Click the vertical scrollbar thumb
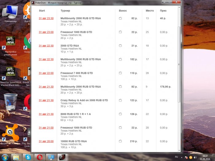215x161 pixels. [179, 64]
